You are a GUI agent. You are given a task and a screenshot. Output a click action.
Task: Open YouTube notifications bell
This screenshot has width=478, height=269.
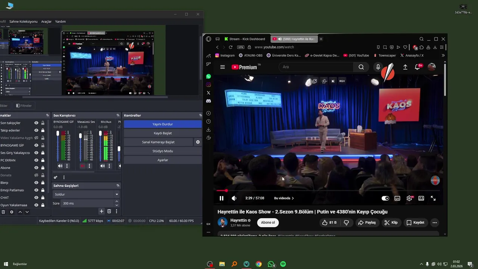click(418, 67)
